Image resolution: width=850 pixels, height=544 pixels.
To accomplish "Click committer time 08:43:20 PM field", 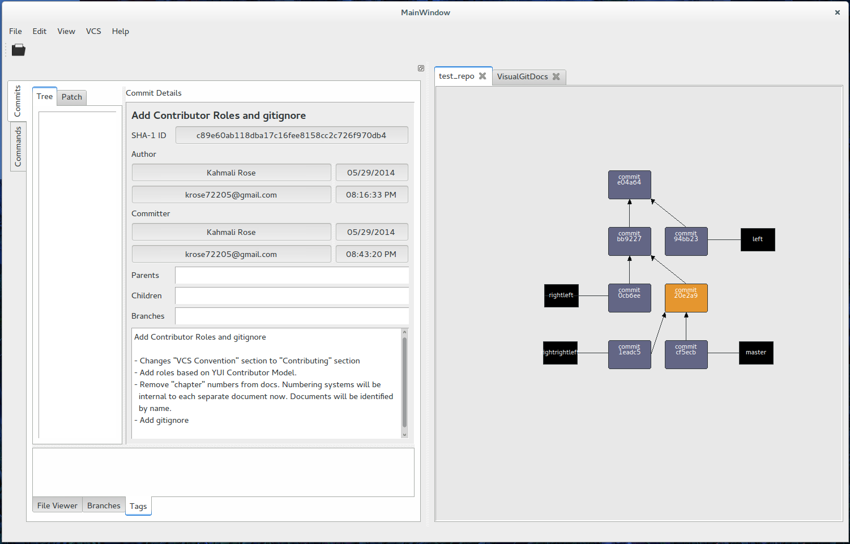I will 371,254.
